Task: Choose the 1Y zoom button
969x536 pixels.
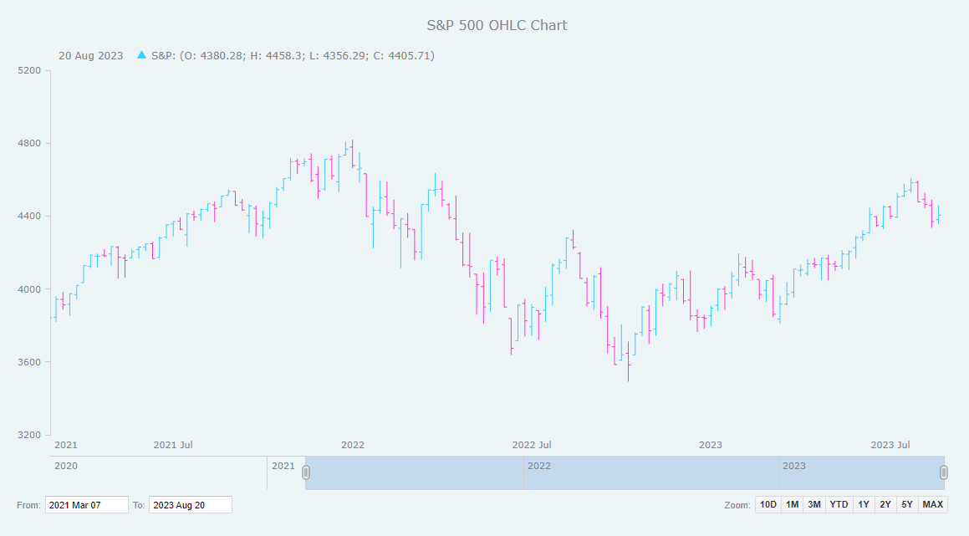Action: 864,504
